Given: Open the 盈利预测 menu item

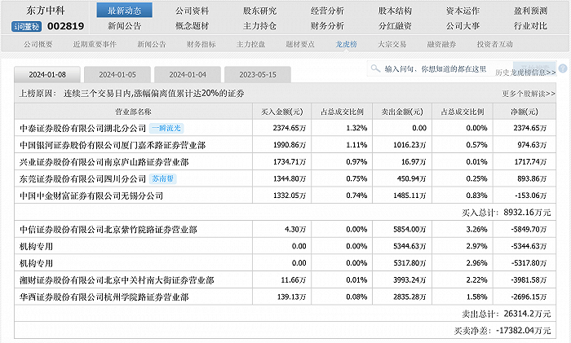Looking at the screenshot, I should [530, 11].
